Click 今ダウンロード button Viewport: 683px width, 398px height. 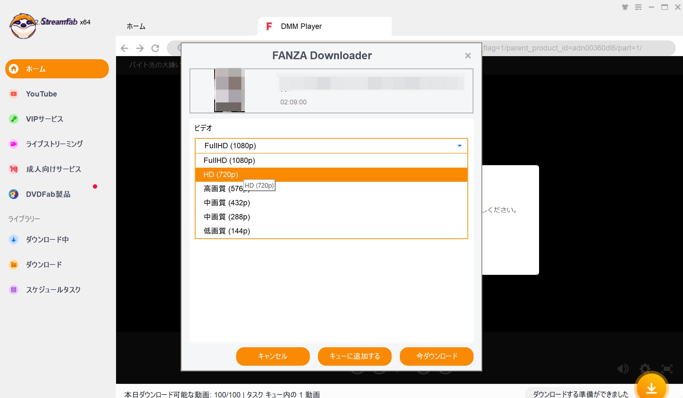coord(437,356)
